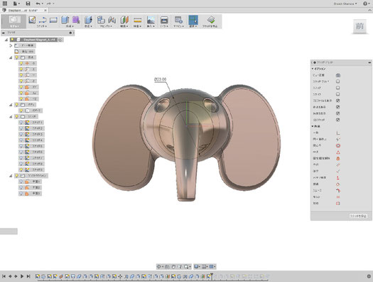Image resolution: width=373 pixels, height=282 pixels.
Task: Click the Save disk icon
Action: coord(28,4)
